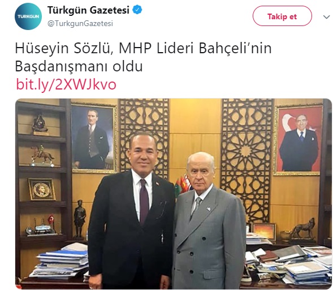The width and height of the screenshot is (333, 290).
Task: Open the bit.ly/2XWJkvo link
Action: pyautogui.click(x=66, y=84)
